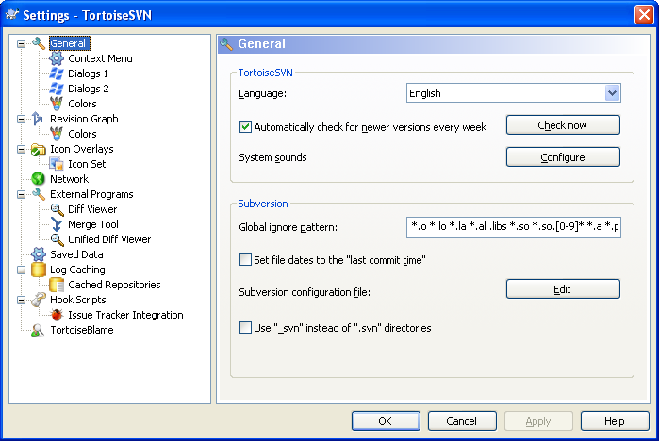
Task: Open the Language dropdown
Action: pyautogui.click(x=613, y=93)
